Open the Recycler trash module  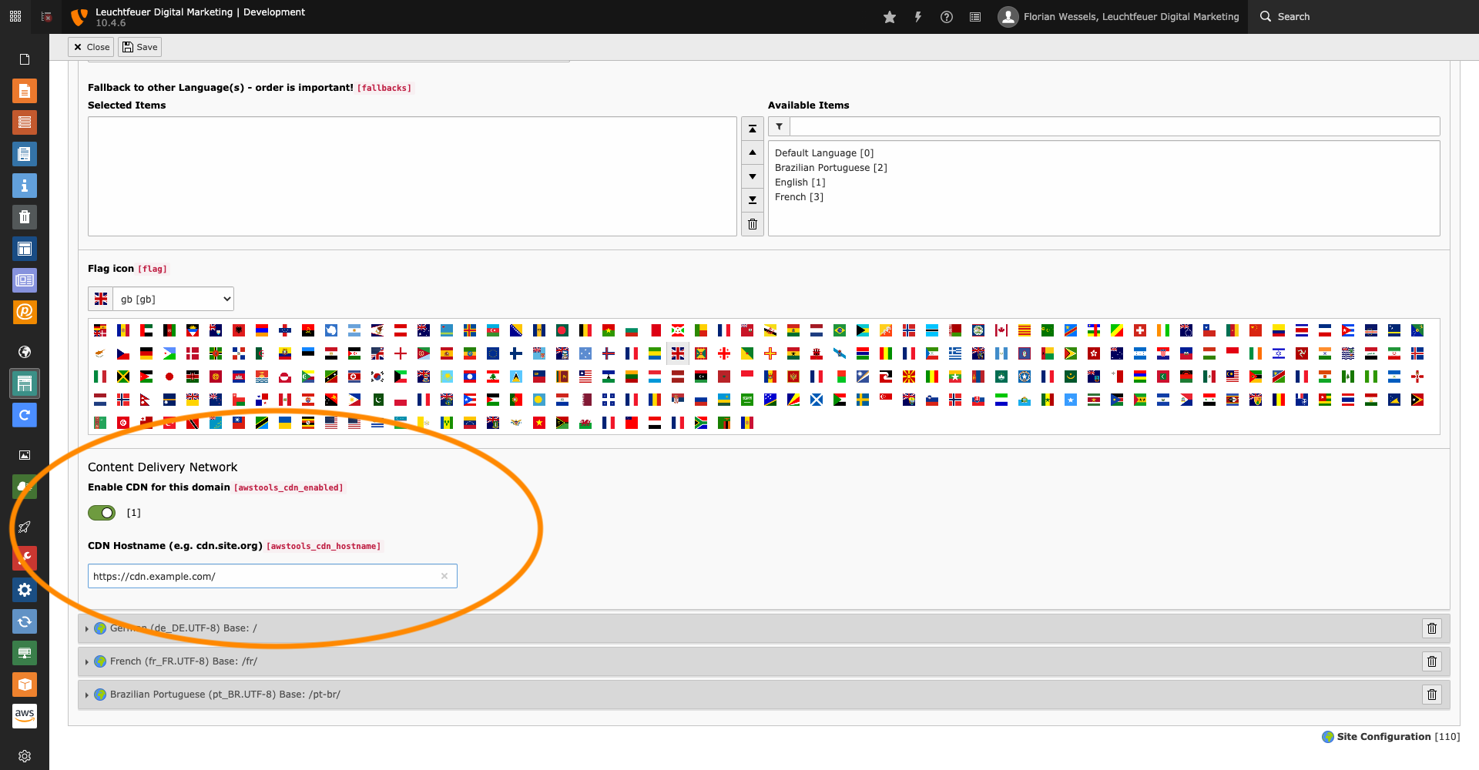tap(24, 217)
